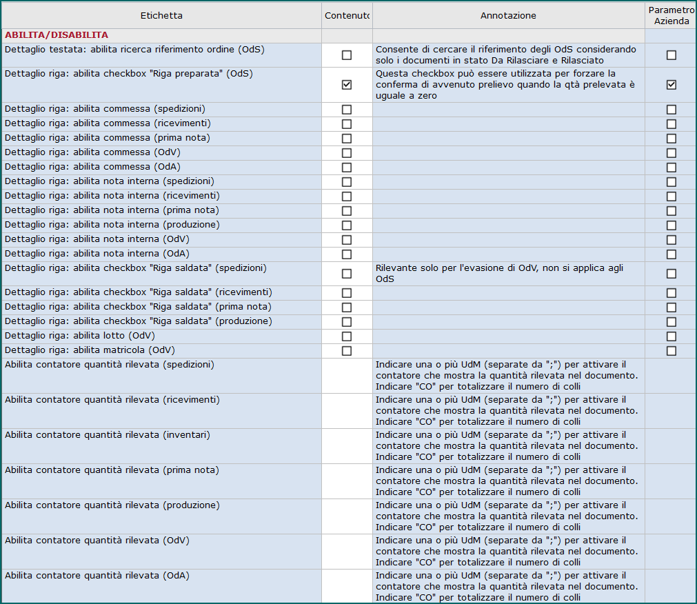The image size is (697, 604).
Task: Enable Contenuto for nota interna (prima nota)
Action: pyautogui.click(x=347, y=211)
